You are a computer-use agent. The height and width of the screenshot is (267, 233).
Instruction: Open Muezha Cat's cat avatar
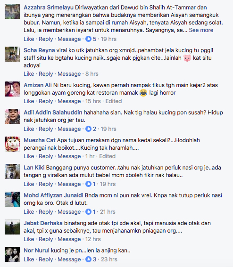tap(12, 144)
